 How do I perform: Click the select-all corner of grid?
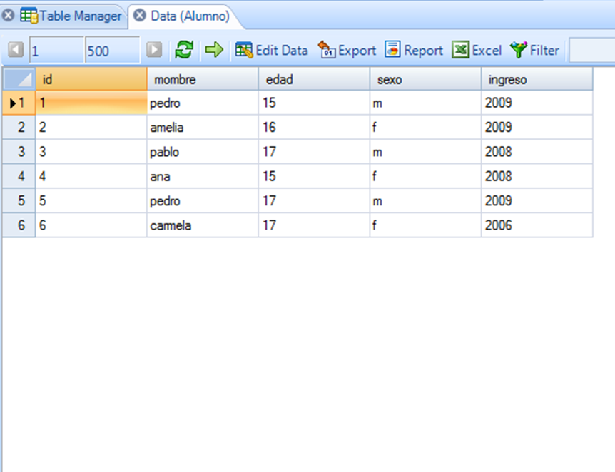[x=19, y=79]
